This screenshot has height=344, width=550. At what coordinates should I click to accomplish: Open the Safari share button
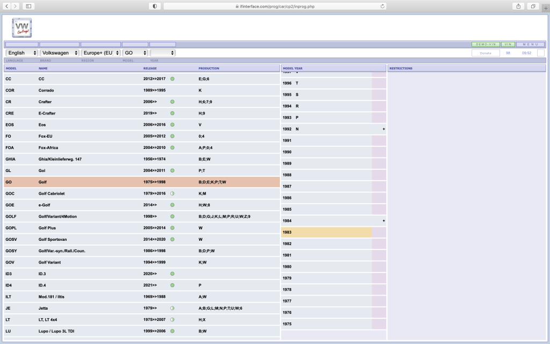click(518, 6)
